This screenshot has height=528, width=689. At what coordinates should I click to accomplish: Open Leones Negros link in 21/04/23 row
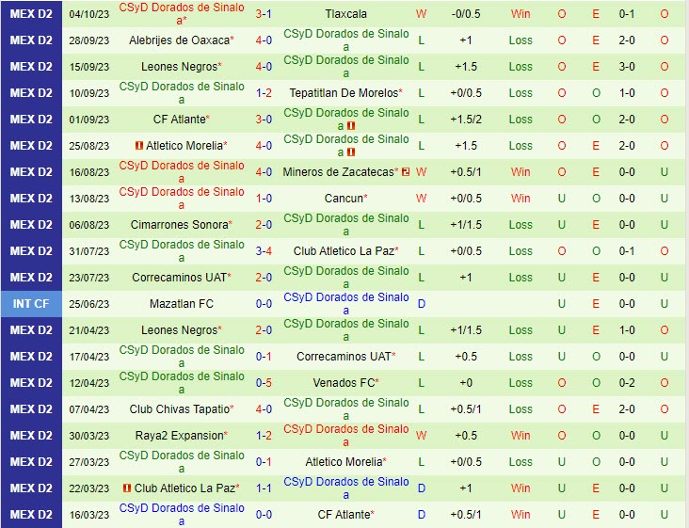click(x=179, y=330)
